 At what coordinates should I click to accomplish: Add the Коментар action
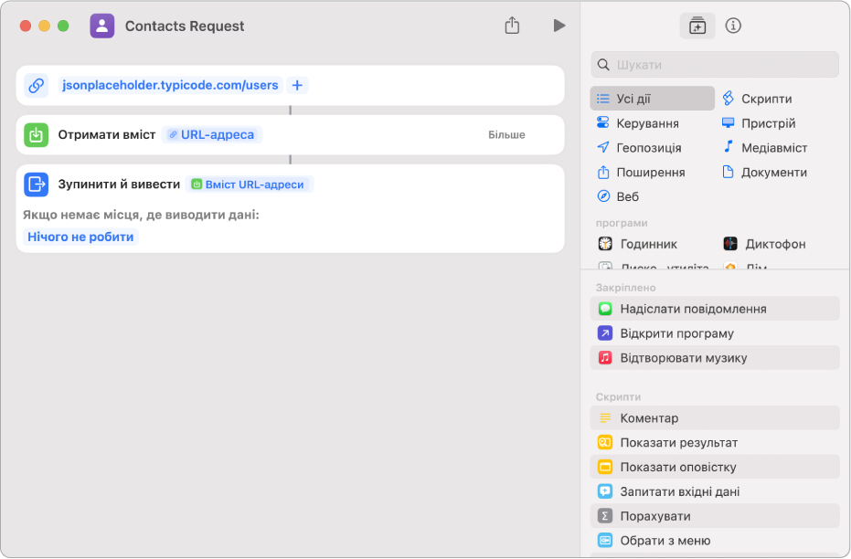(715, 418)
